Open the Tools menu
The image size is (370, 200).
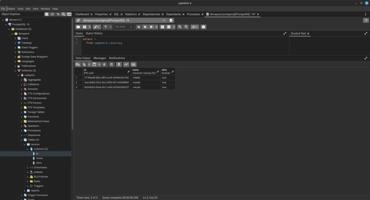20,9
